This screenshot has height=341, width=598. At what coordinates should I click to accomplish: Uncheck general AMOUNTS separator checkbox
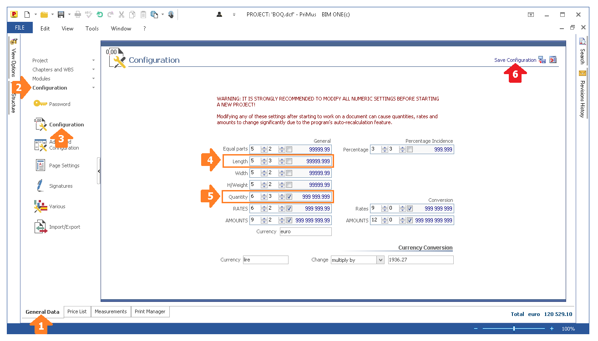tap(289, 220)
